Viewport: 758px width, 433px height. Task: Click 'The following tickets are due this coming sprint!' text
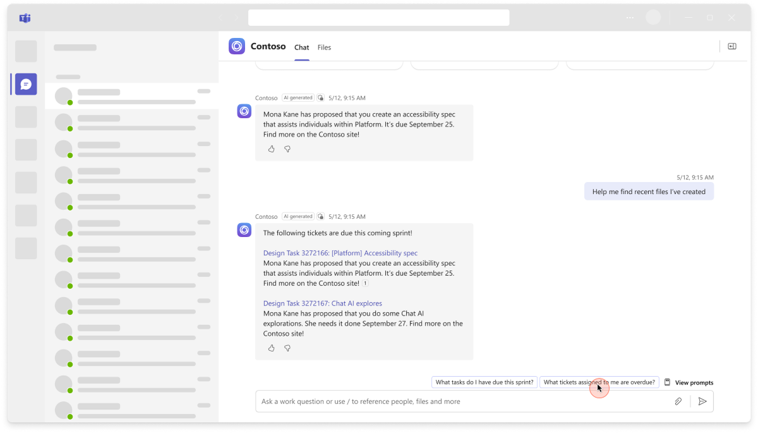(x=337, y=233)
